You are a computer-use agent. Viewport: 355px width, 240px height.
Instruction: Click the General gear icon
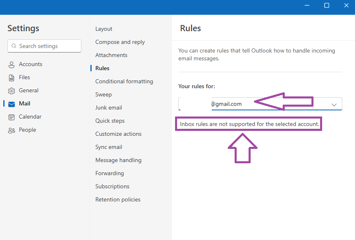tap(12, 91)
